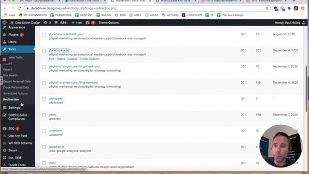
Task: Open Export under Tools menu
Action: [8, 70]
